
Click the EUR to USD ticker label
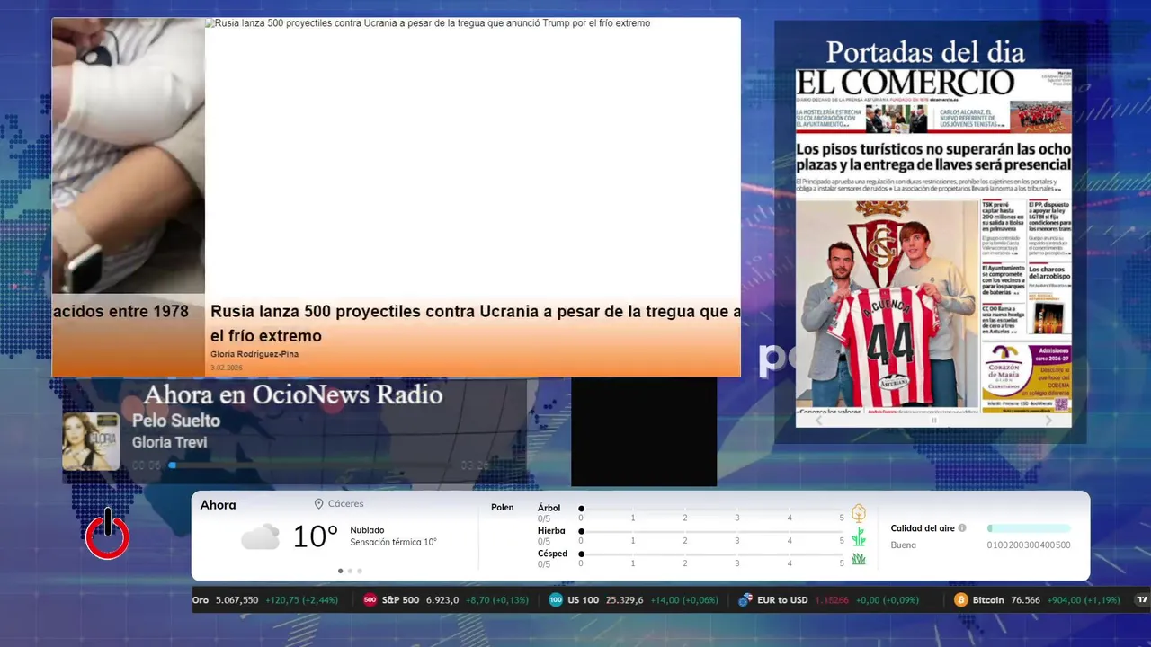click(x=782, y=599)
